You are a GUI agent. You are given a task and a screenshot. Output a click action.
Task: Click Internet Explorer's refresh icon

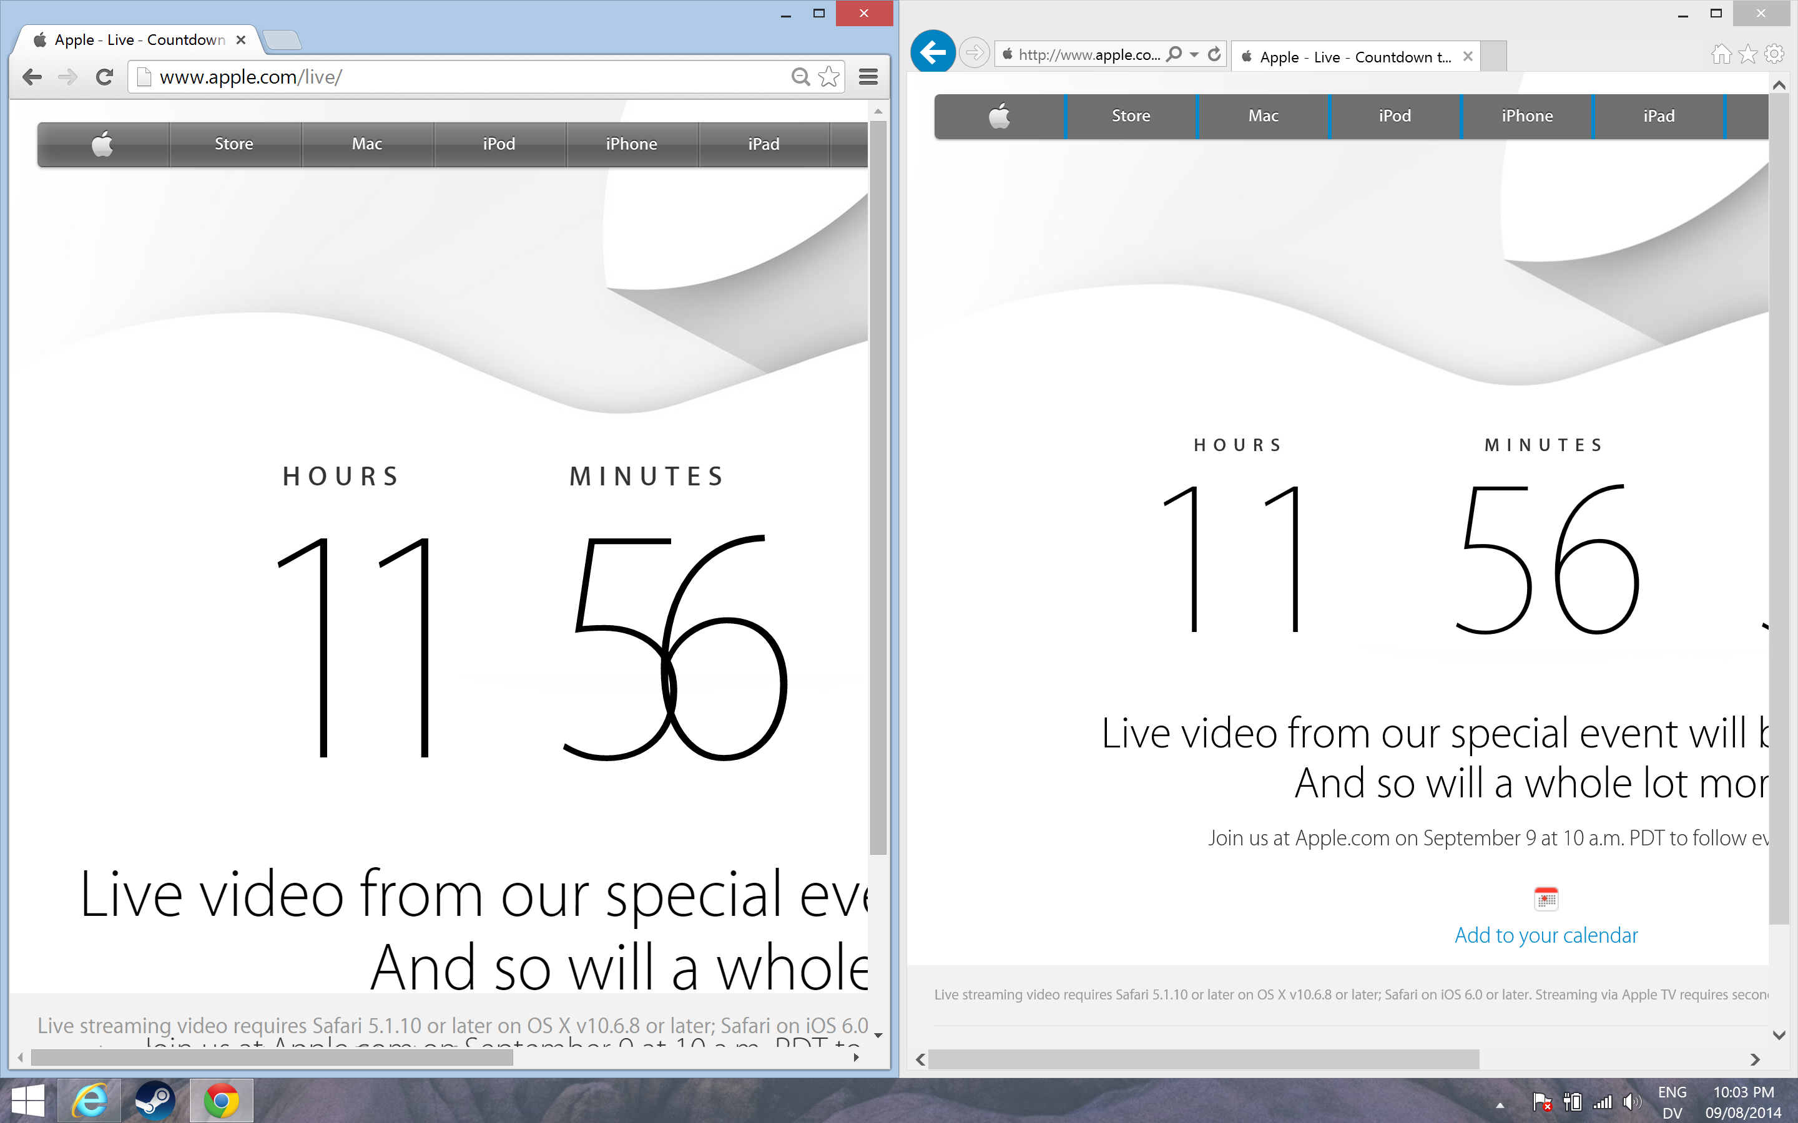click(x=1214, y=54)
